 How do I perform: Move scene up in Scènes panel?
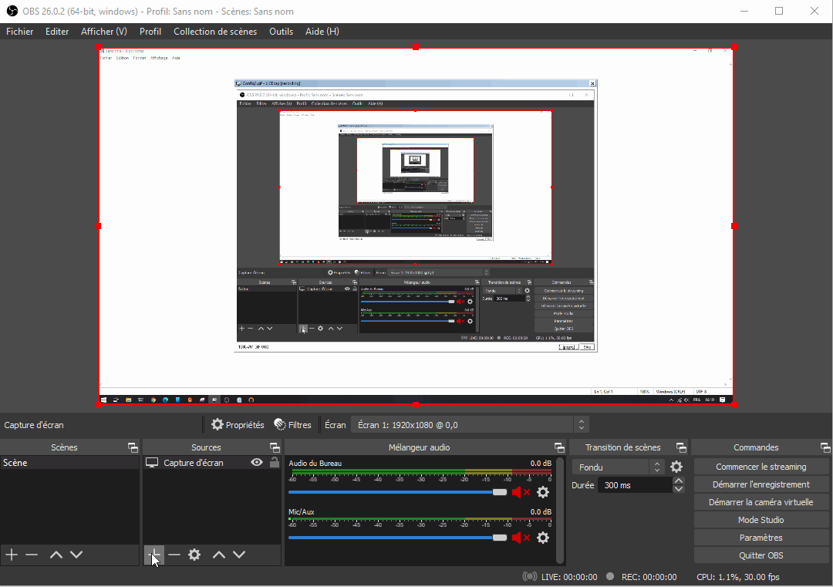point(56,555)
